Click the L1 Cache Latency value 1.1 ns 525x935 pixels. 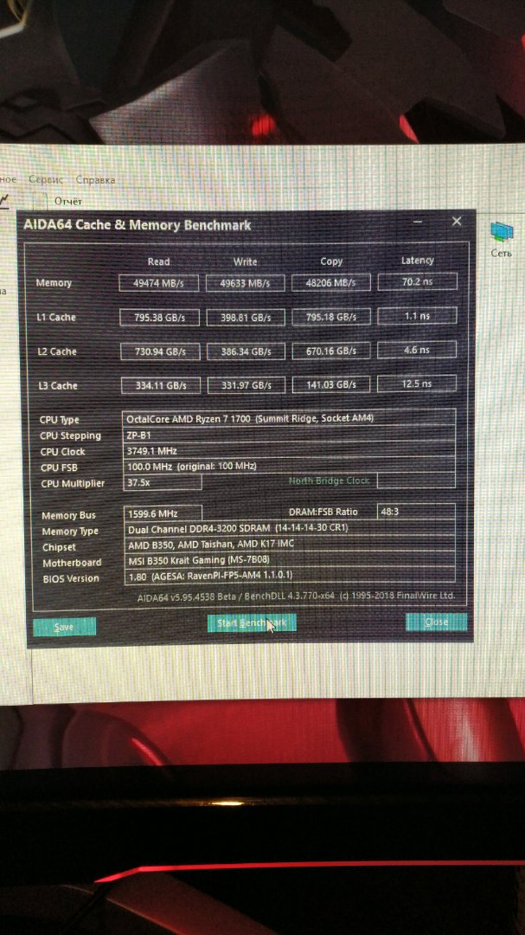pyautogui.click(x=417, y=316)
